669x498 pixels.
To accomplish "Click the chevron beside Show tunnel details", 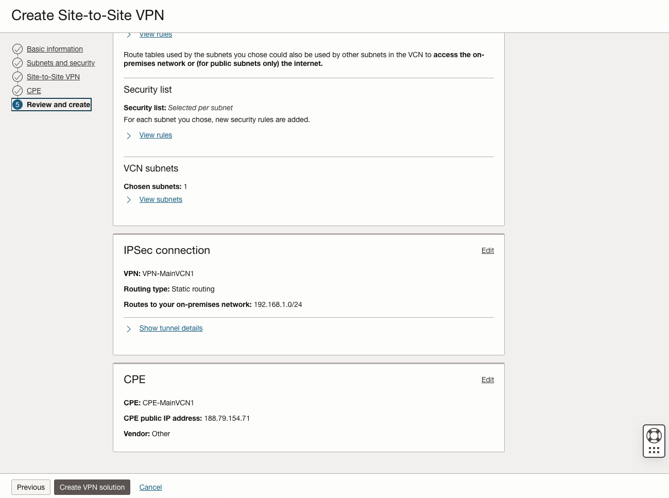I will 129,329.
